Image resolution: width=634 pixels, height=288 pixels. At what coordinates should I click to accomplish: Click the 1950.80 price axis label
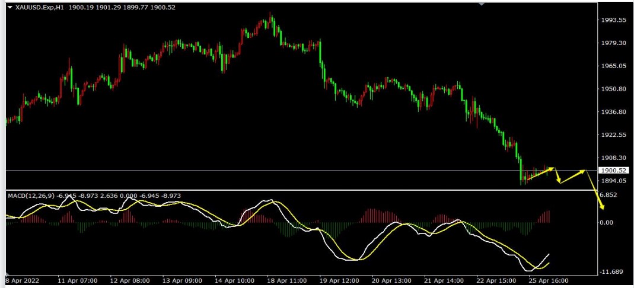tap(614, 89)
